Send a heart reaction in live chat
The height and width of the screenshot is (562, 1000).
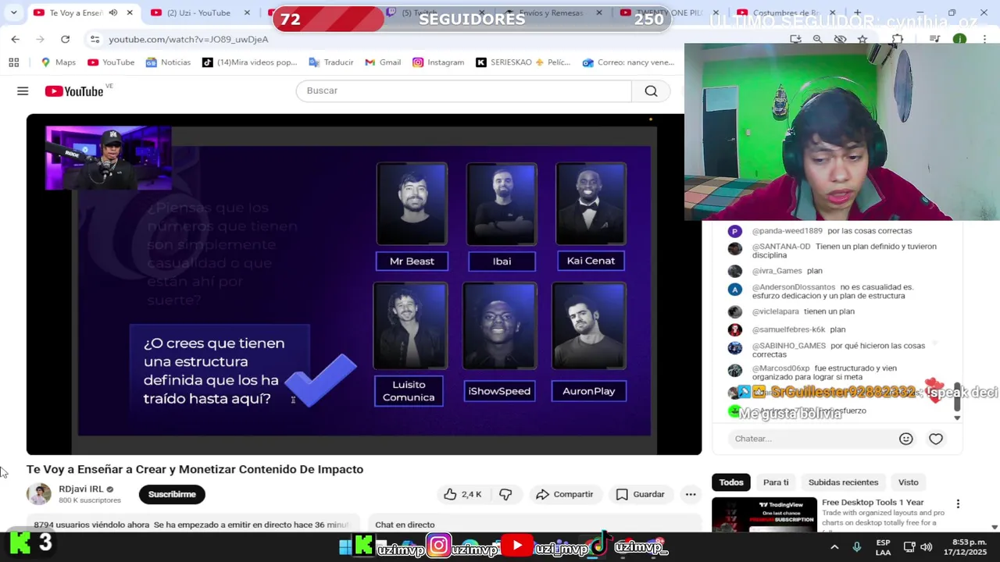[936, 439]
